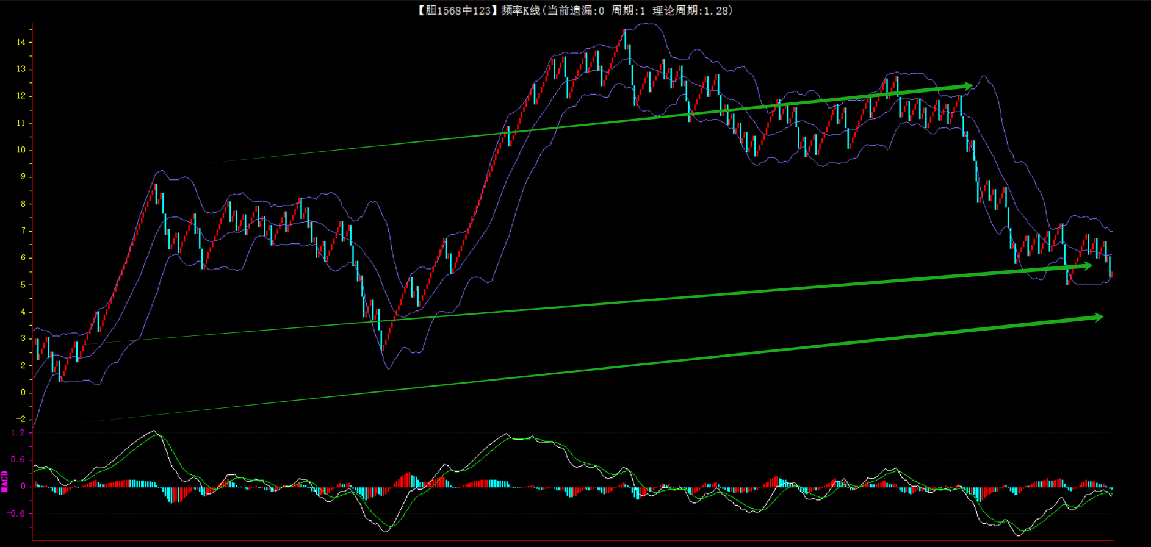Click the 14 label on the price axis

point(21,42)
